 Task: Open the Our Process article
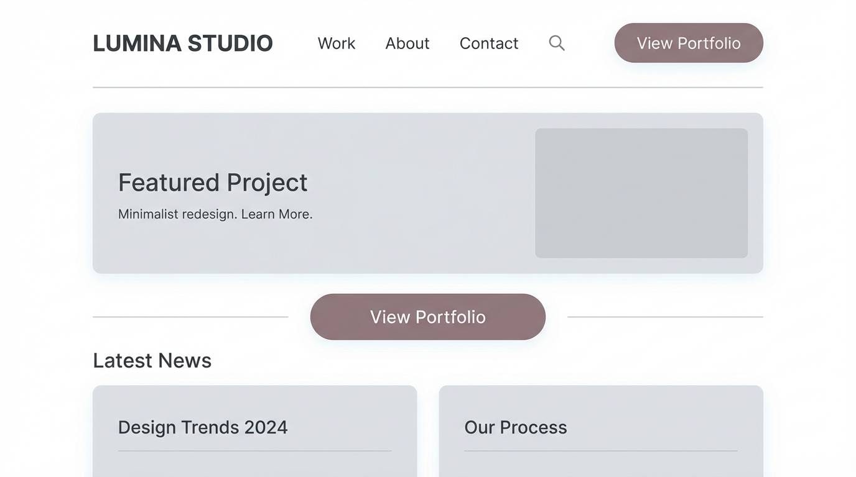pyautogui.click(x=515, y=427)
